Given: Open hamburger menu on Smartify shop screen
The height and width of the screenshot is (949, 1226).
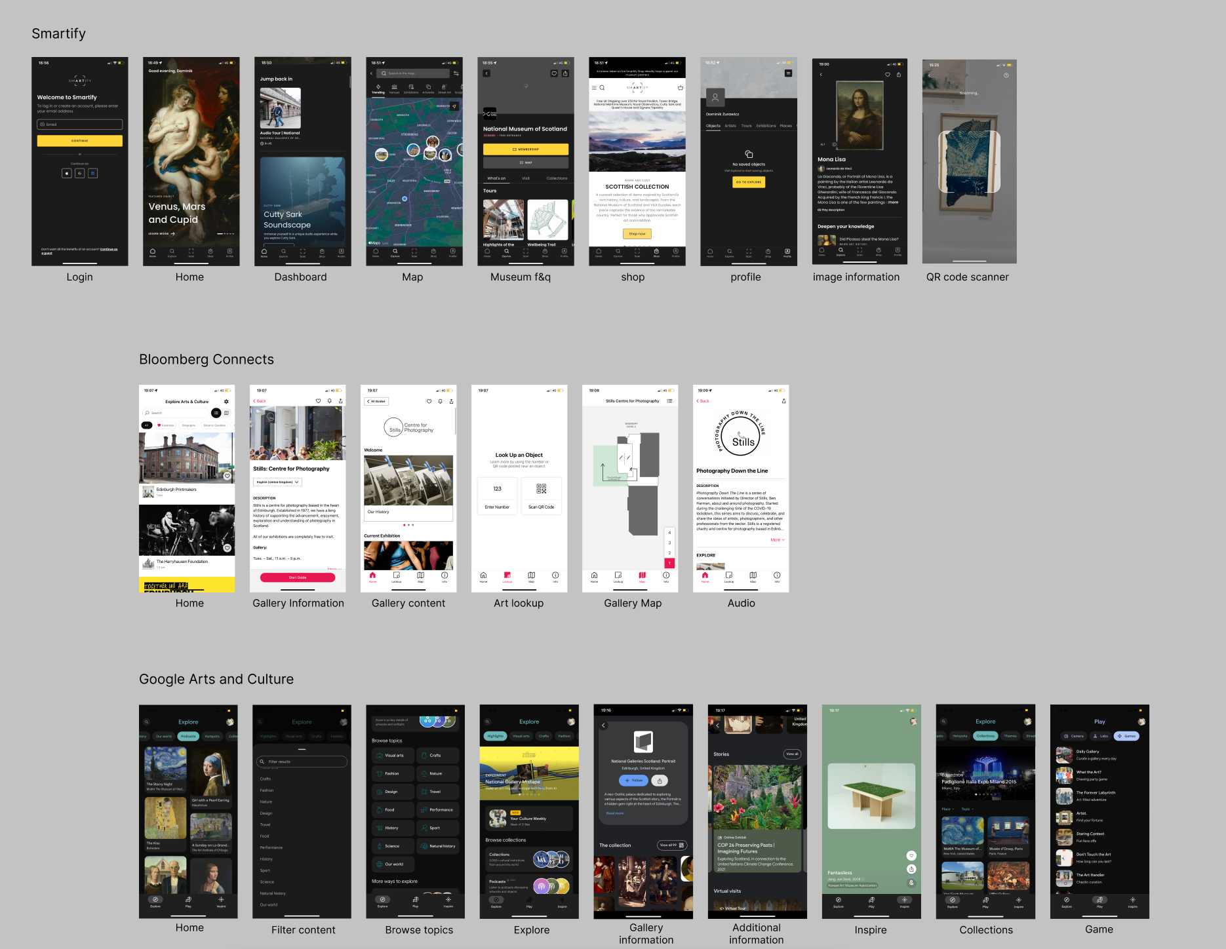Looking at the screenshot, I should [x=595, y=87].
